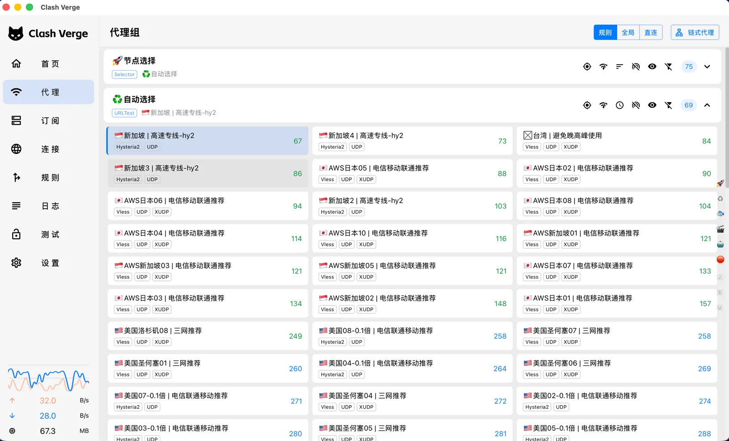Switch to 全局 mode
729x441 pixels.
tap(628, 32)
